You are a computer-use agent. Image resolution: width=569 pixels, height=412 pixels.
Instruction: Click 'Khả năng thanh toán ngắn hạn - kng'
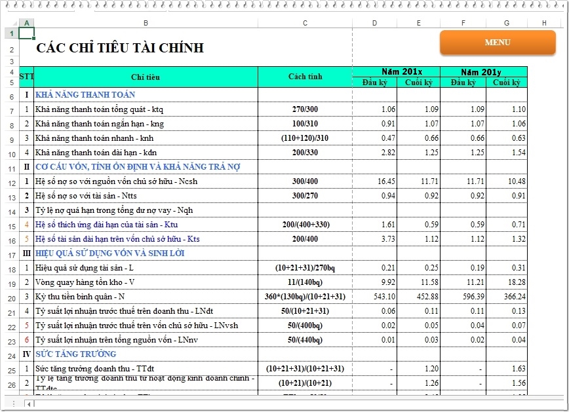(x=100, y=124)
